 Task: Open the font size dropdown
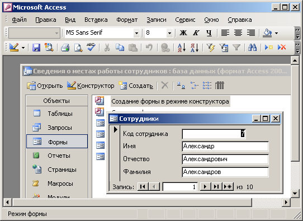click(x=169, y=33)
